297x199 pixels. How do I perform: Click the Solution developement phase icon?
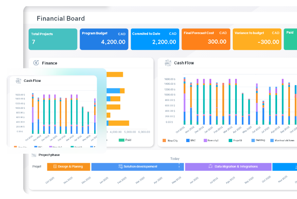click(x=120, y=167)
